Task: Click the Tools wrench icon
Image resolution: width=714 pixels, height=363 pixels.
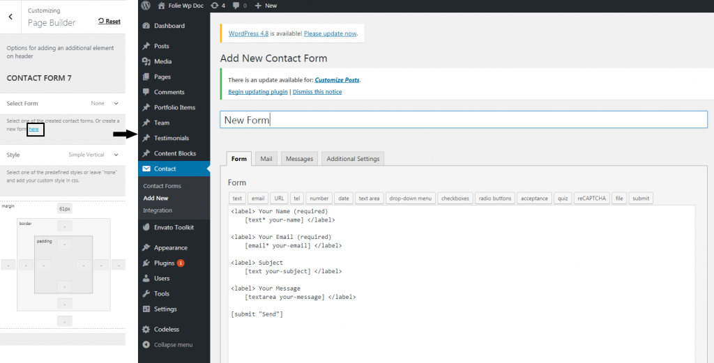Action: coord(146,294)
